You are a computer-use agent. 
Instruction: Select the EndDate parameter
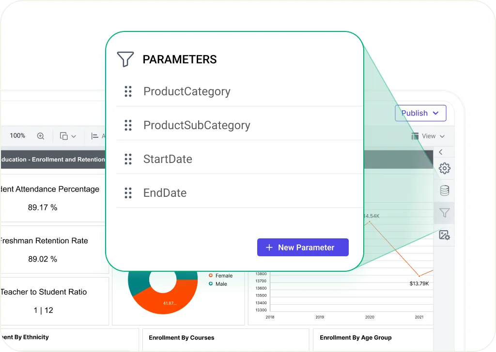[165, 193]
